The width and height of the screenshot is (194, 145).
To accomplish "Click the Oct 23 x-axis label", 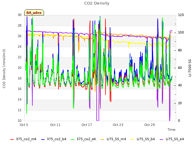I will click(x=118, y=125).
